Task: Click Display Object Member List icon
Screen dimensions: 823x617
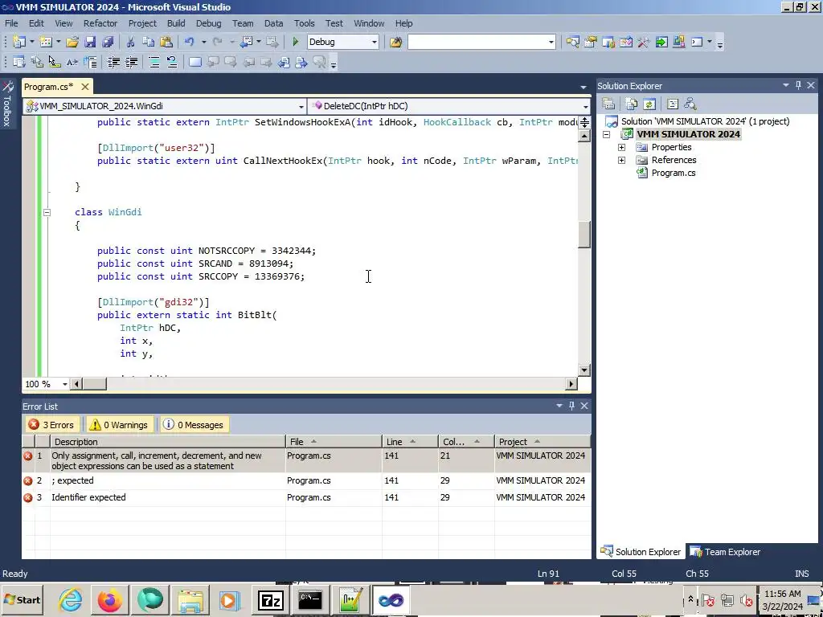Action: [x=19, y=63]
